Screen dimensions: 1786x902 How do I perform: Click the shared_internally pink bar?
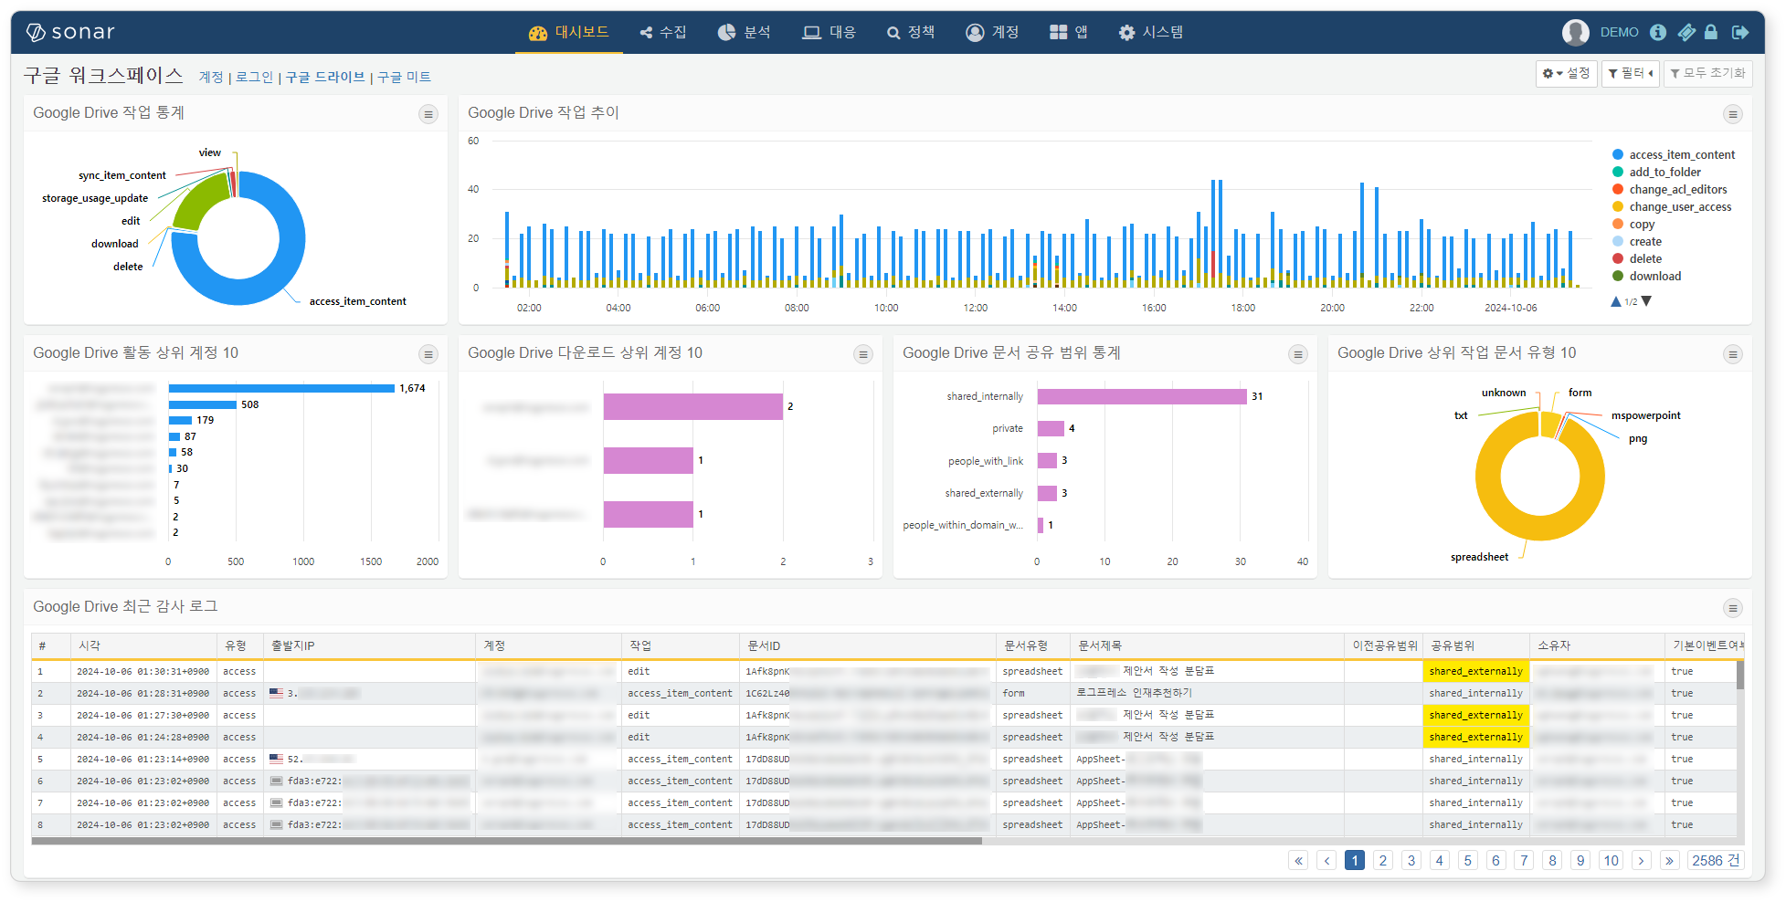1142,396
